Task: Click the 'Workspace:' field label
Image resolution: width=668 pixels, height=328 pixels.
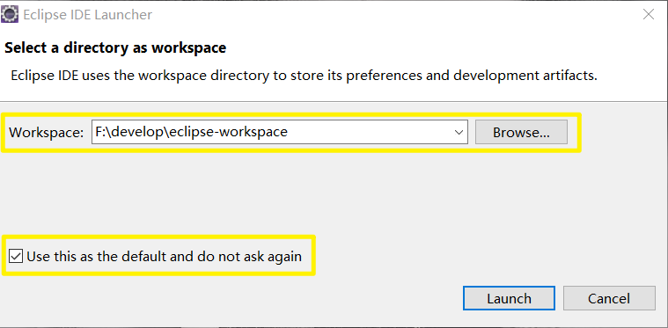Action: [x=47, y=132]
